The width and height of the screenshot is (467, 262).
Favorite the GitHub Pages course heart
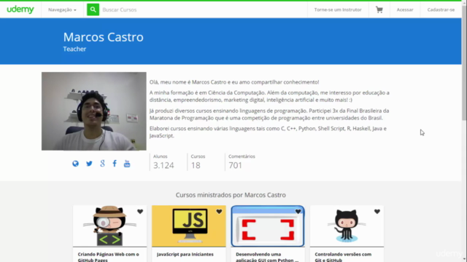[x=140, y=212]
